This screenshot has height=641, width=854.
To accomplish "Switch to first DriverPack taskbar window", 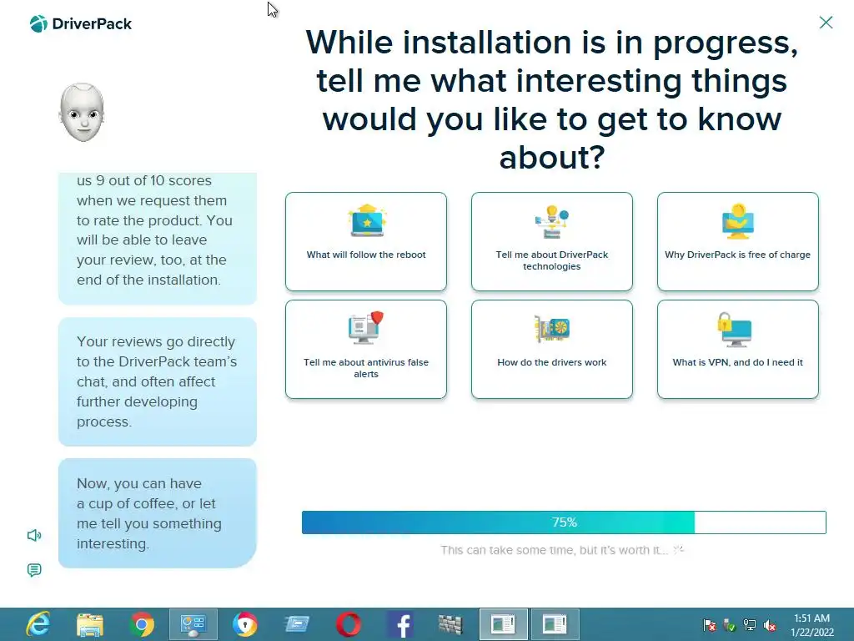I will [503, 624].
